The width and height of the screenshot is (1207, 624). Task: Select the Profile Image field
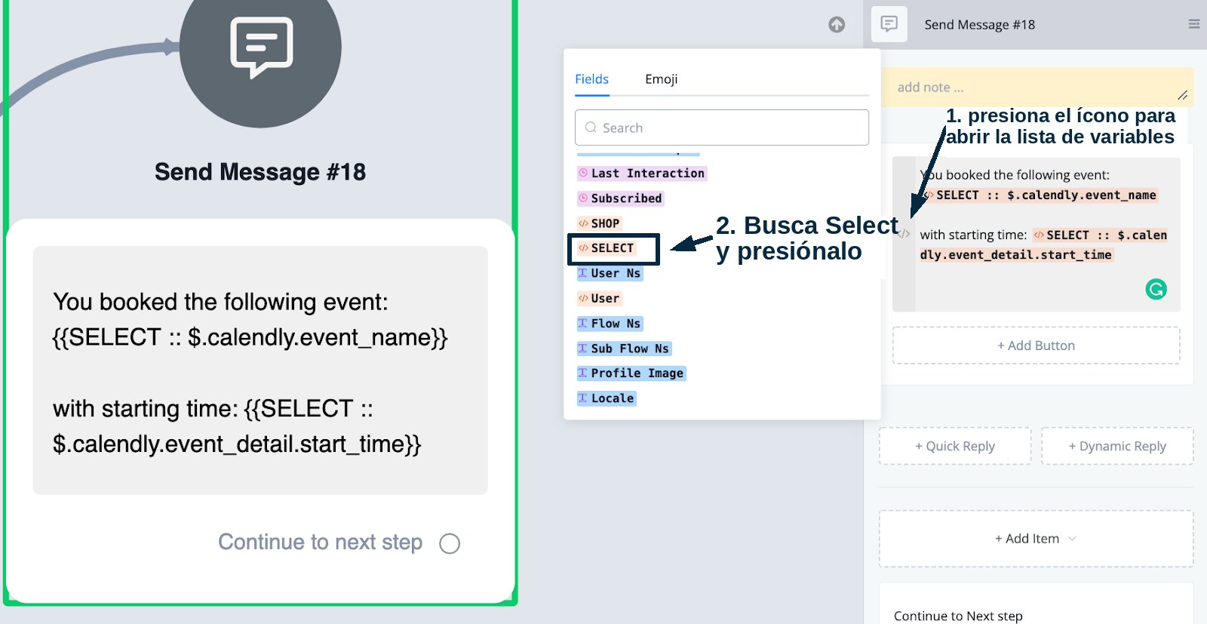pyautogui.click(x=631, y=373)
